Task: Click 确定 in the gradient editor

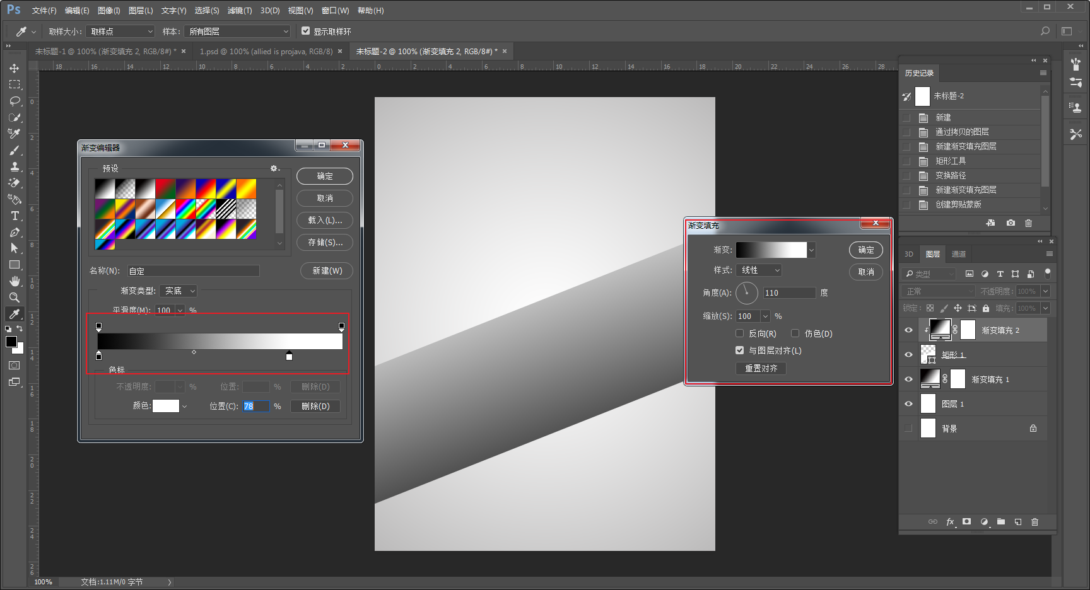Action: point(325,176)
